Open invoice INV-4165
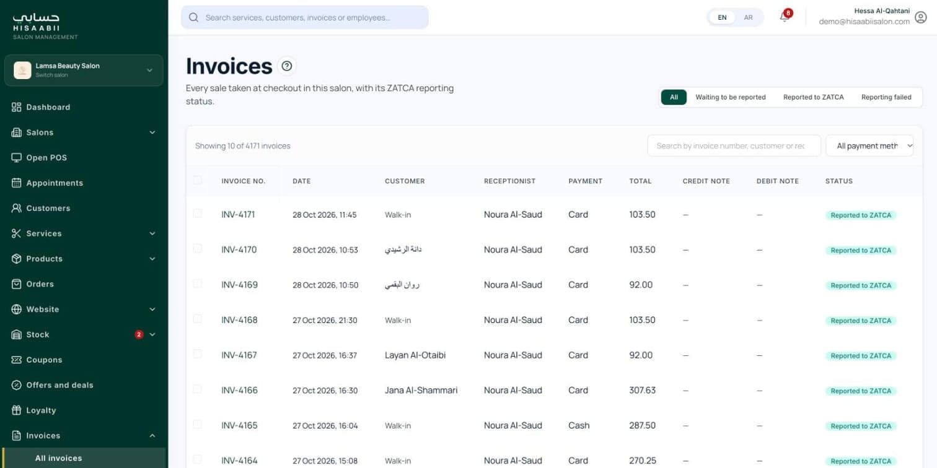The width and height of the screenshot is (937, 468). (x=239, y=425)
